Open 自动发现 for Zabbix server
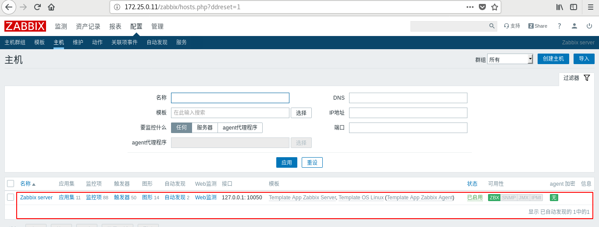Screen dimensions: 599x227 175,198
